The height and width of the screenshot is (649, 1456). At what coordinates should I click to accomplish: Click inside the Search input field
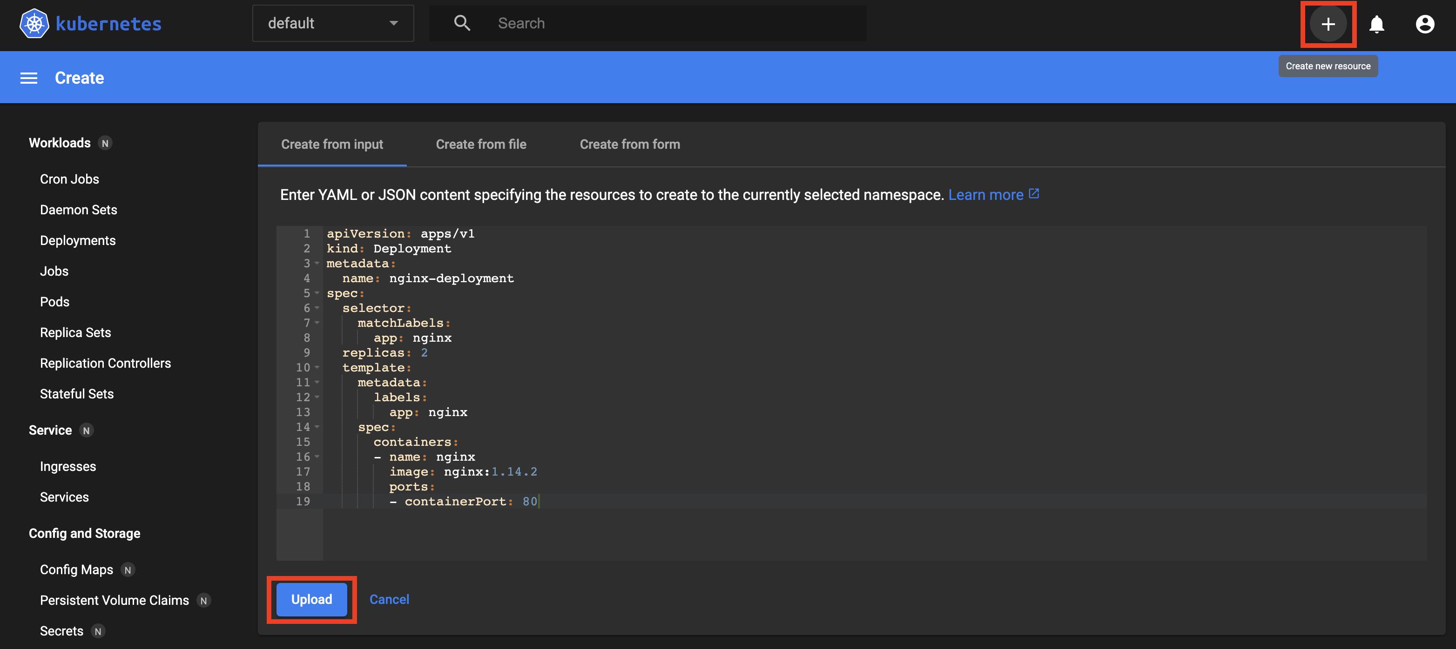click(x=622, y=23)
